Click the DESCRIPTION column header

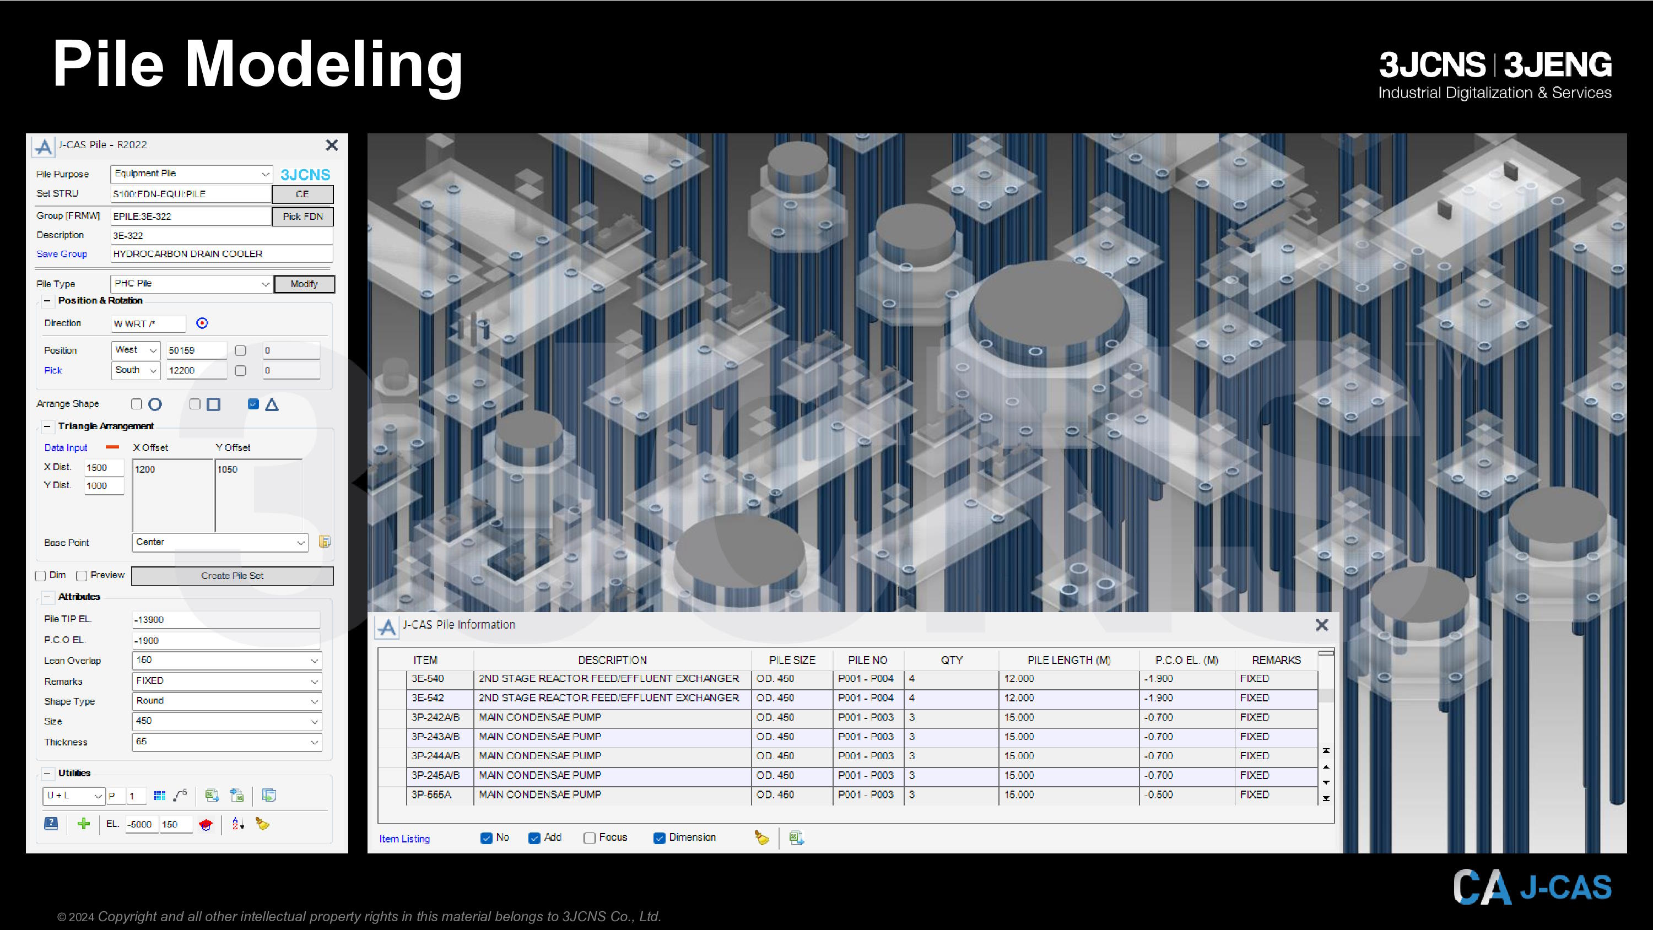[x=612, y=660]
